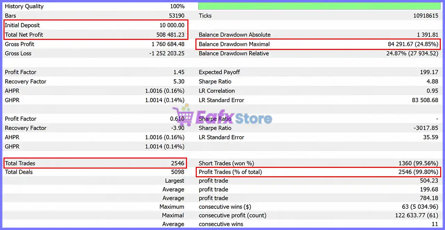Select the "consecutive wins ($)" label

tap(225, 207)
